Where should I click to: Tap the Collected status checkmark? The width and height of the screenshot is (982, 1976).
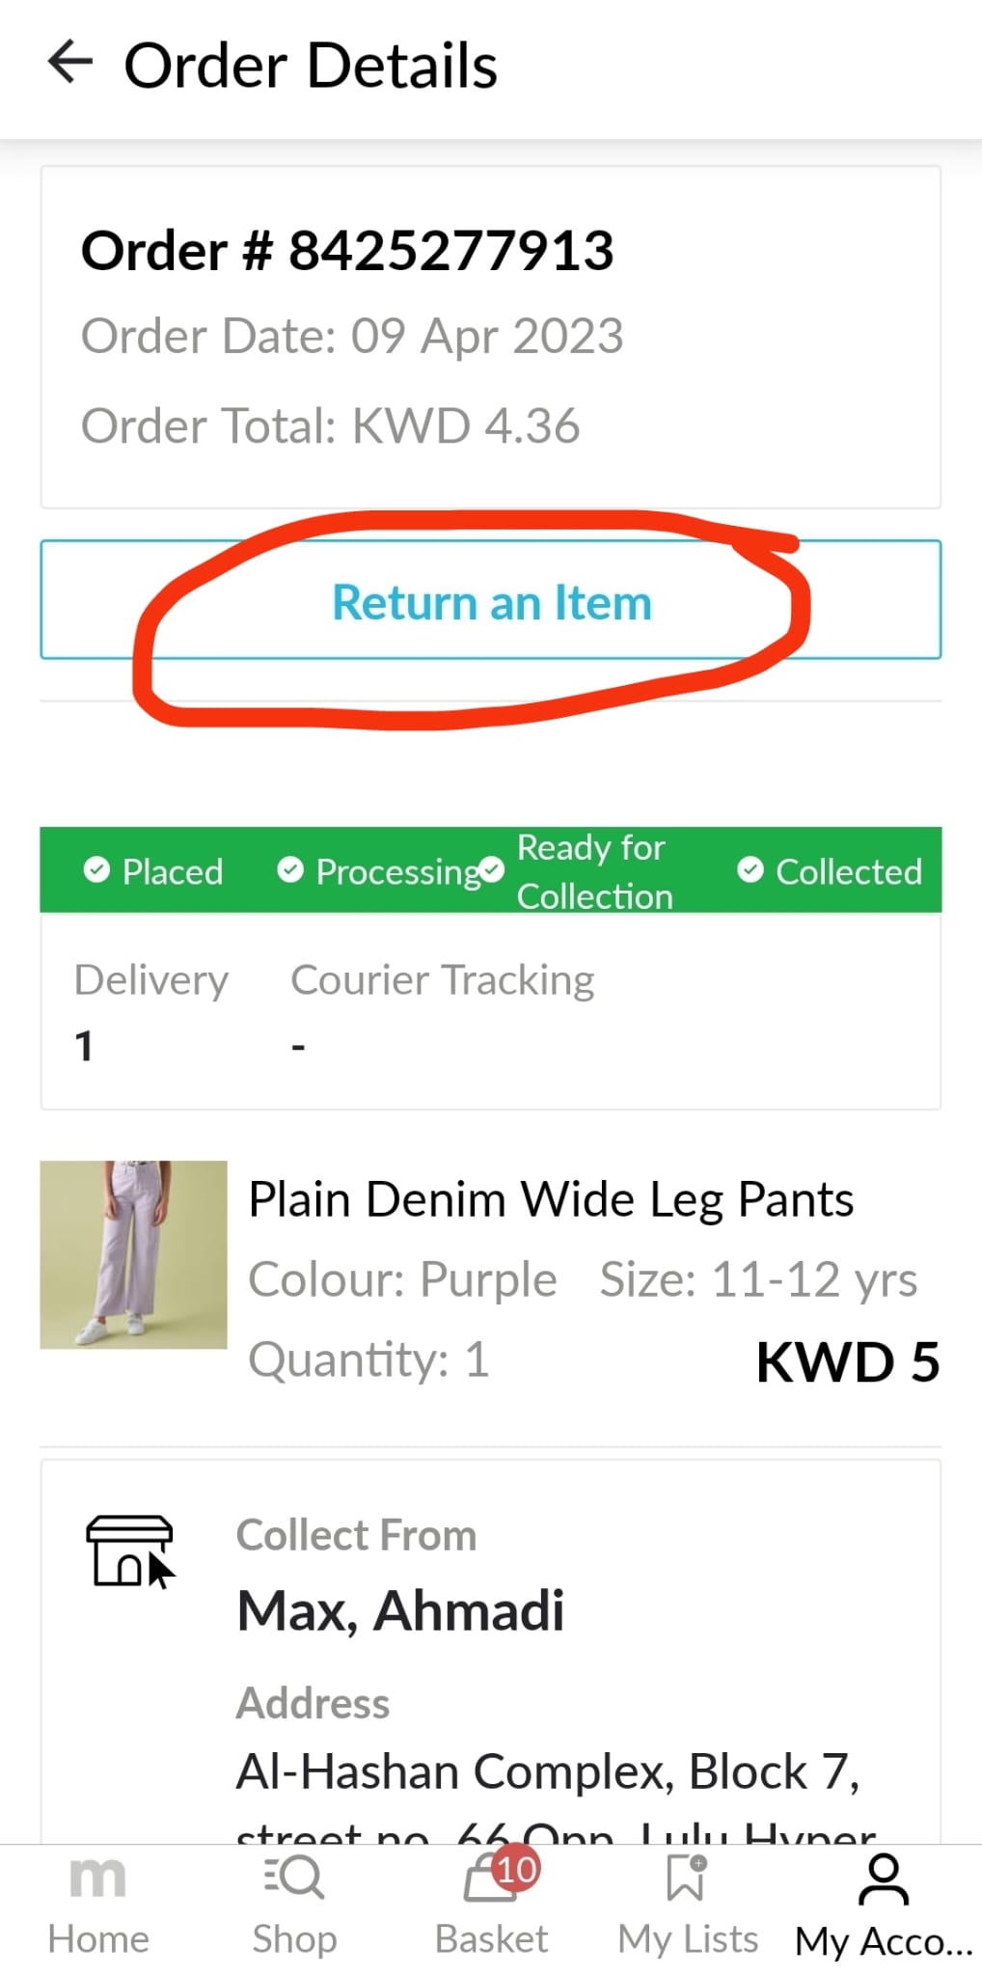coord(750,870)
